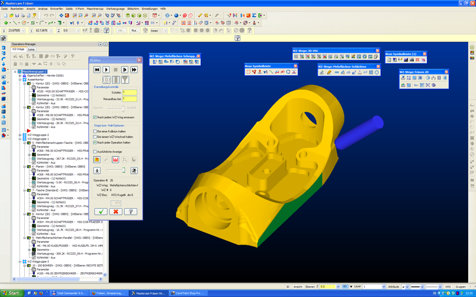Collapse the Maschinengruppe-1 tree node
The width and height of the screenshot is (476, 297).
15,71
